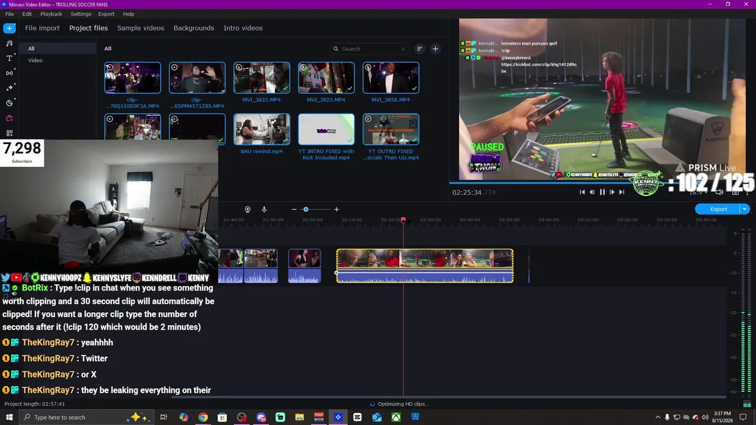Click the red playhead marker on timeline
The height and width of the screenshot is (425, 756).
pyautogui.click(x=403, y=220)
